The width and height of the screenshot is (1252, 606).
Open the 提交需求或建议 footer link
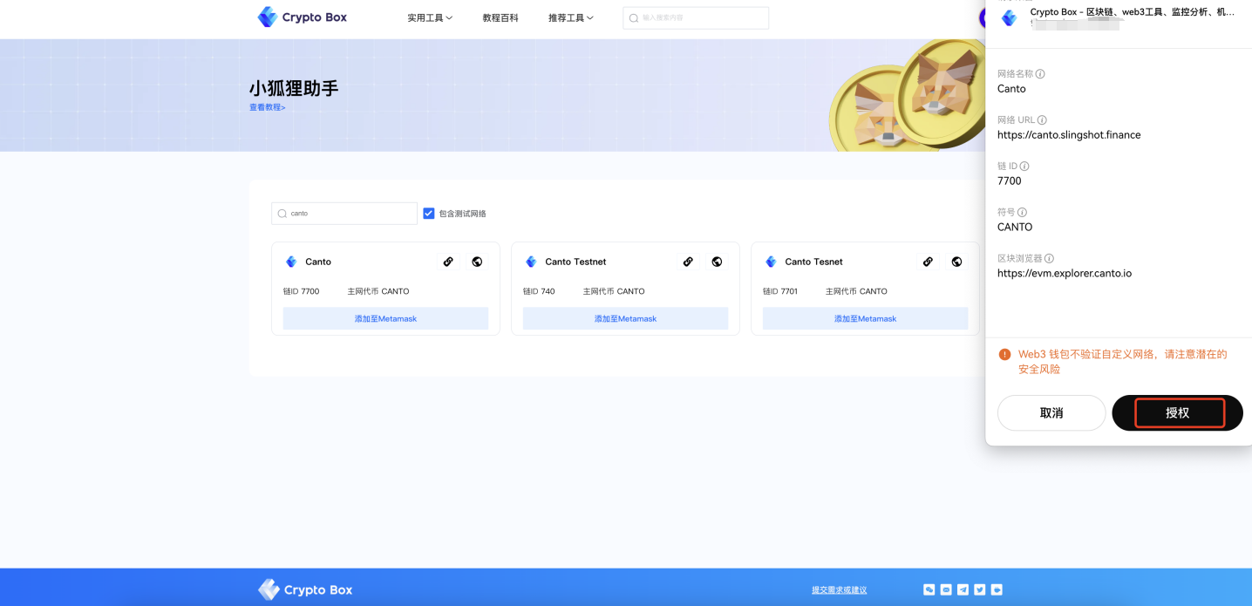coord(839,590)
